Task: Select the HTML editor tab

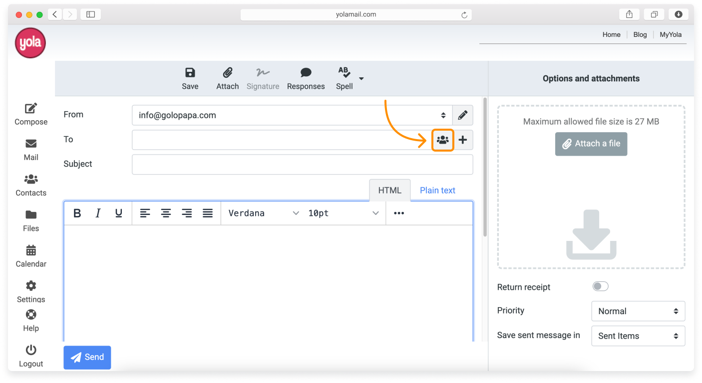Action: pyautogui.click(x=389, y=191)
